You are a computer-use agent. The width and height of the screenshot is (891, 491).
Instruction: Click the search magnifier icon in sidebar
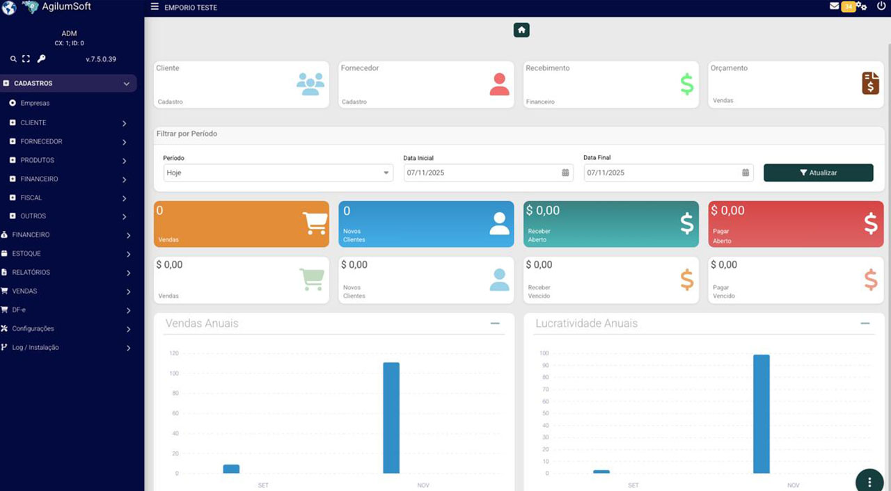13,59
